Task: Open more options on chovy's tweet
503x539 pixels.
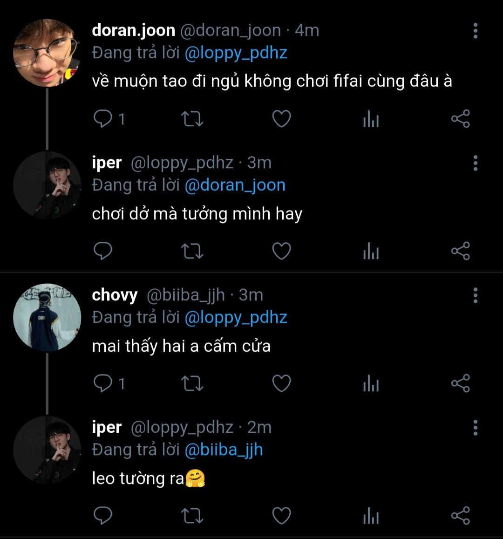Action: [475, 295]
